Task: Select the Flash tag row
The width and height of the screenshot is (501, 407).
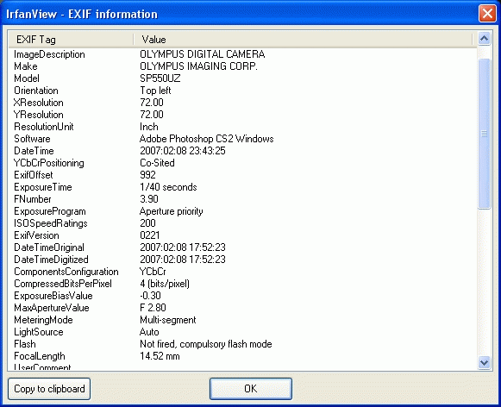Action: tap(243, 344)
